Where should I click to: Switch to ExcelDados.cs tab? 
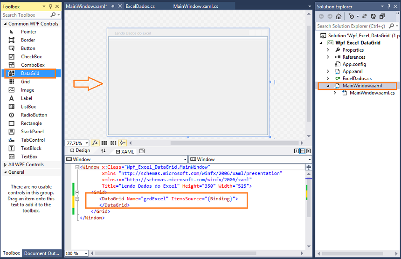coord(140,7)
